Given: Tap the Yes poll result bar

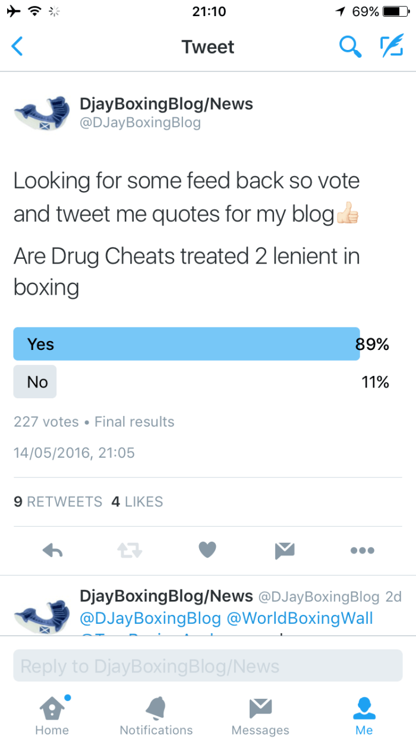Looking at the screenshot, I should tap(186, 344).
